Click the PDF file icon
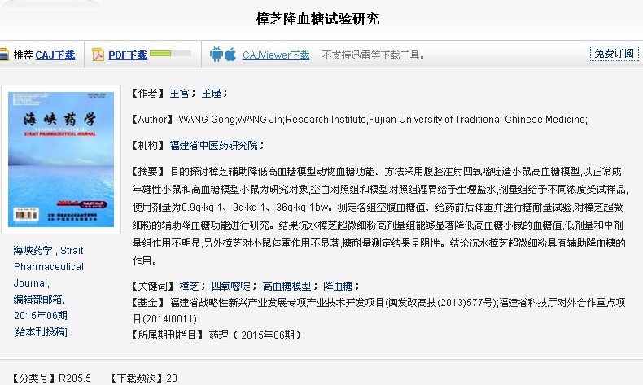 tap(98, 55)
